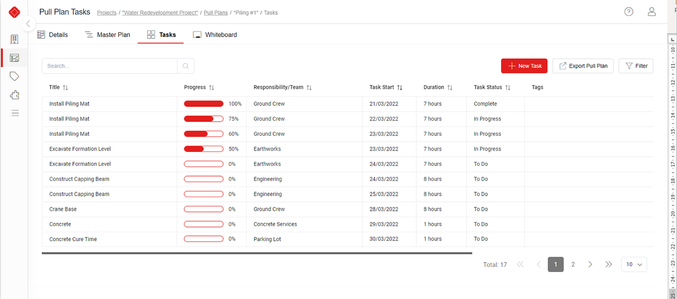677x299 pixels.
Task: Open the tags sidebar icon
Action: 14,76
